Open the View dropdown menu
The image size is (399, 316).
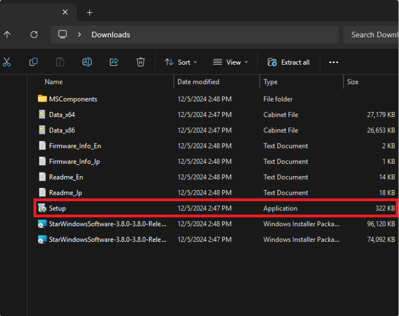(x=231, y=62)
